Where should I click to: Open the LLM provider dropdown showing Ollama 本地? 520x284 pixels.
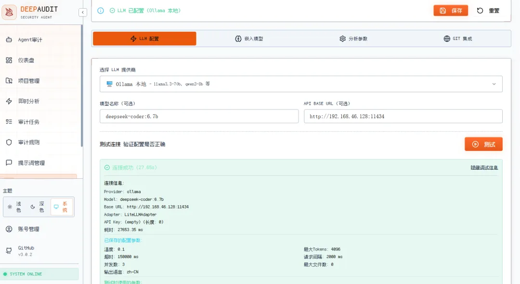301,84
